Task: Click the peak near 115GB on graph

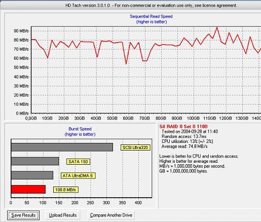Action: click(x=217, y=27)
